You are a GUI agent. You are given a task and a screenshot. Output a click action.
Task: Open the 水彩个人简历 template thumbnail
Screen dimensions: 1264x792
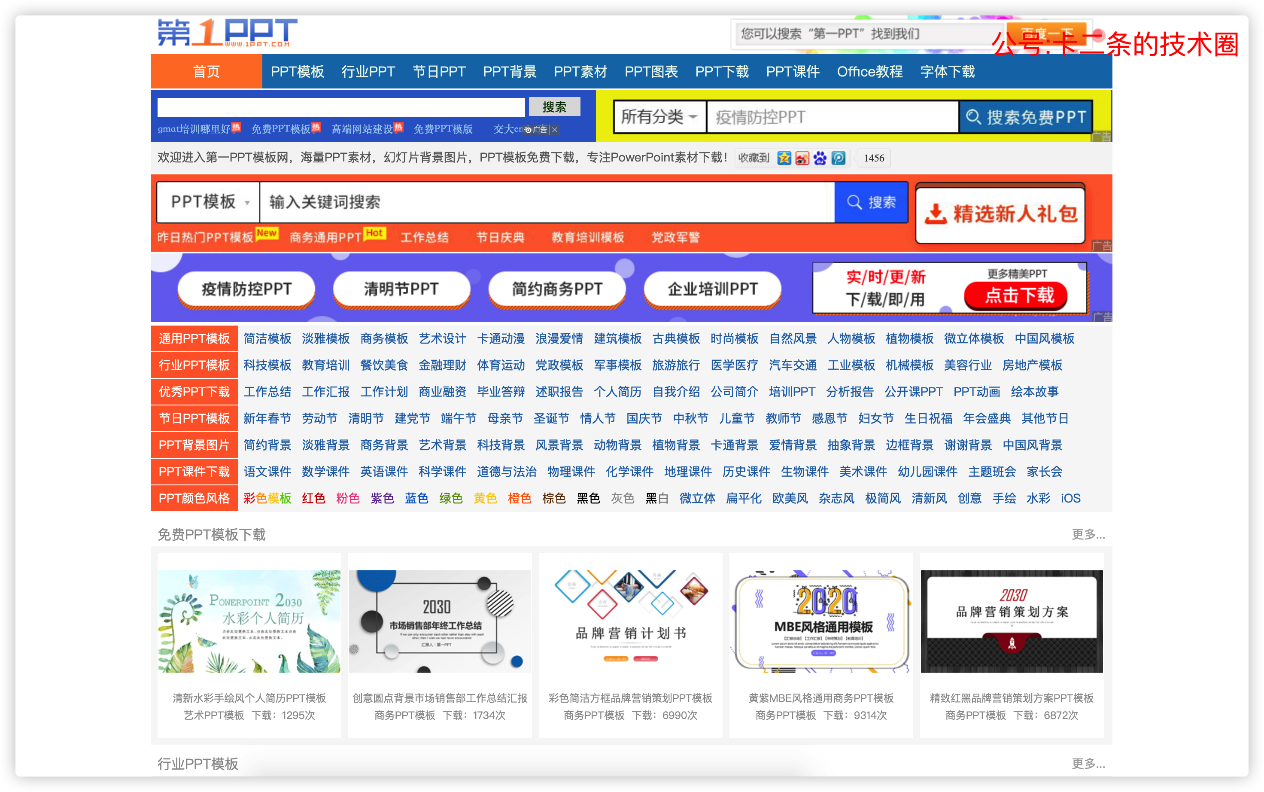(x=249, y=621)
